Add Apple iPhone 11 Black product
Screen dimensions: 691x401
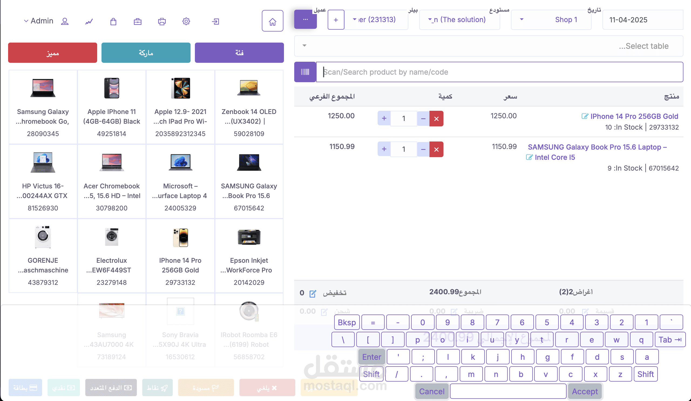(x=111, y=107)
